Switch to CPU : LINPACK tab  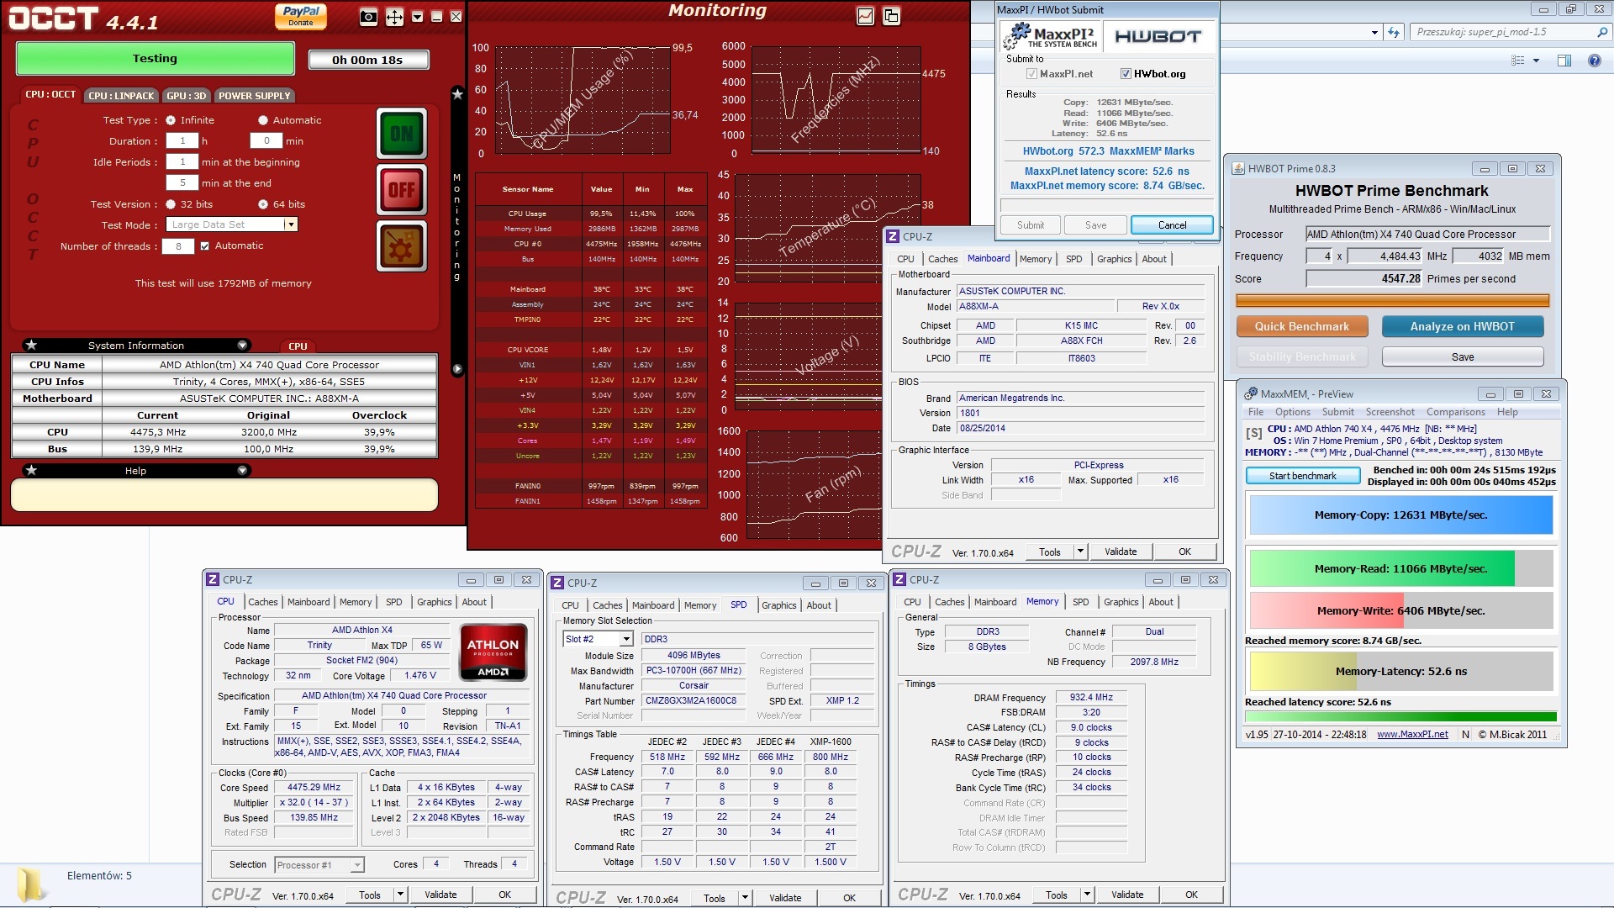click(121, 95)
